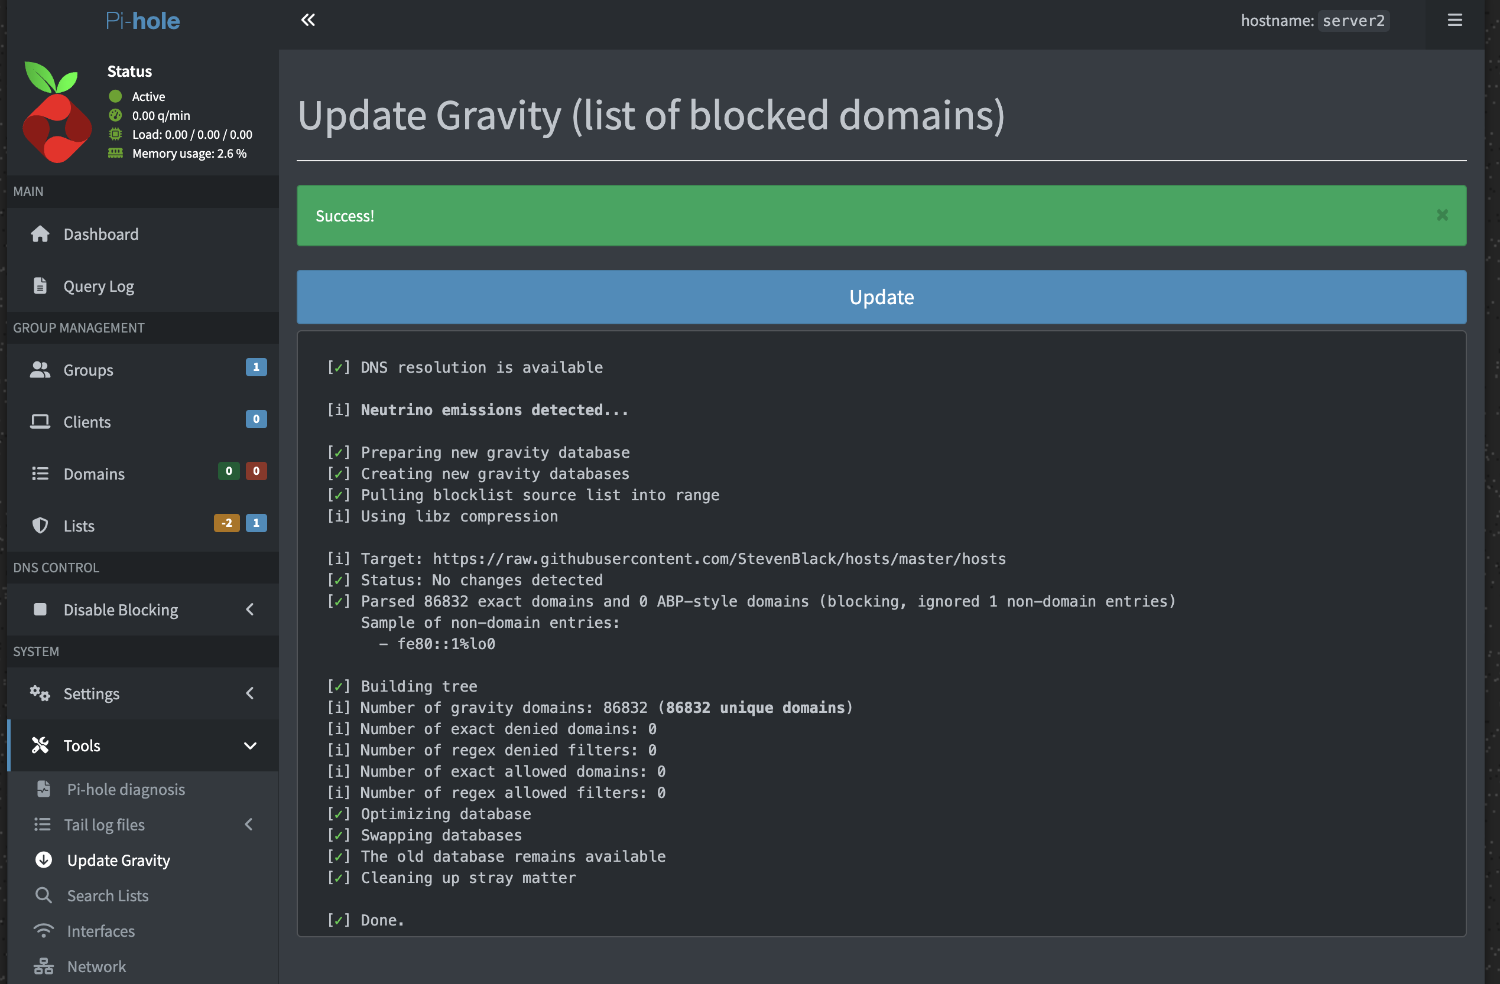Open the hamburger menu at top right
Screen dimensions: 1500x984
[1454, 20]
